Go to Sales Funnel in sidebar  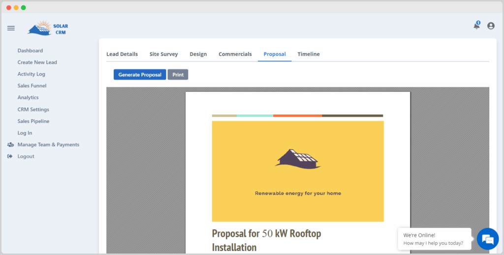(32, 85)
